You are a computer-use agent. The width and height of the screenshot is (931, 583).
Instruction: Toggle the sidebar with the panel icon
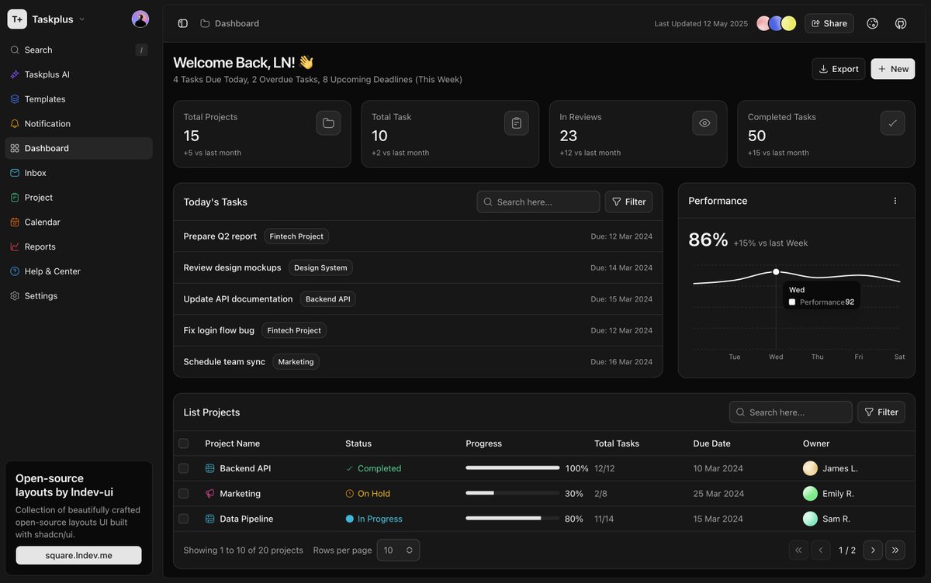[x=182, y=23]
